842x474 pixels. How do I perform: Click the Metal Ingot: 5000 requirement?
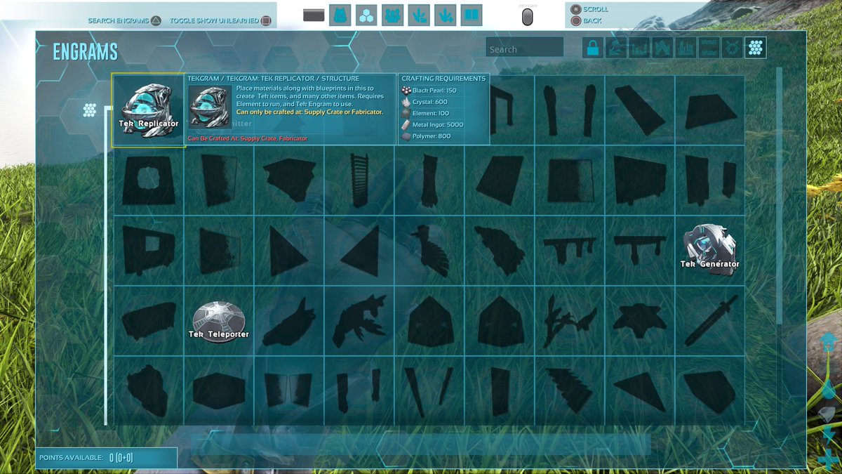click(x=432, y=124)
